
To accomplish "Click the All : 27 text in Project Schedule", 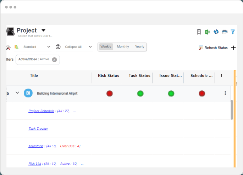I will pos(64,111).
